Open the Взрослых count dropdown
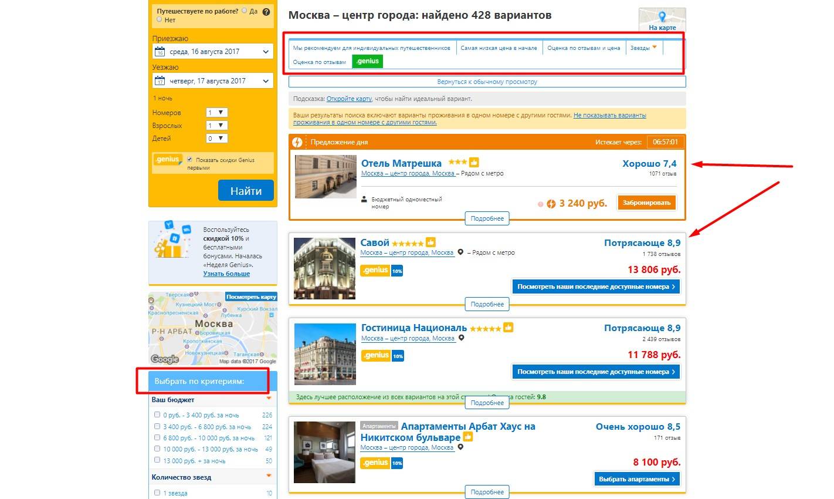834x499 pixels. pyautogui.click(x=216, y=126)
